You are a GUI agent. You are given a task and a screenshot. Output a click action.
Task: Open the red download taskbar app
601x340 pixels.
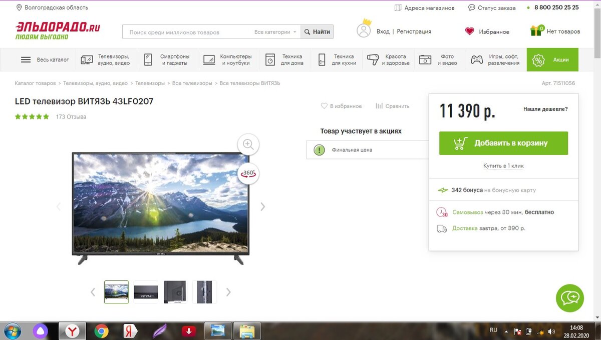189,331
